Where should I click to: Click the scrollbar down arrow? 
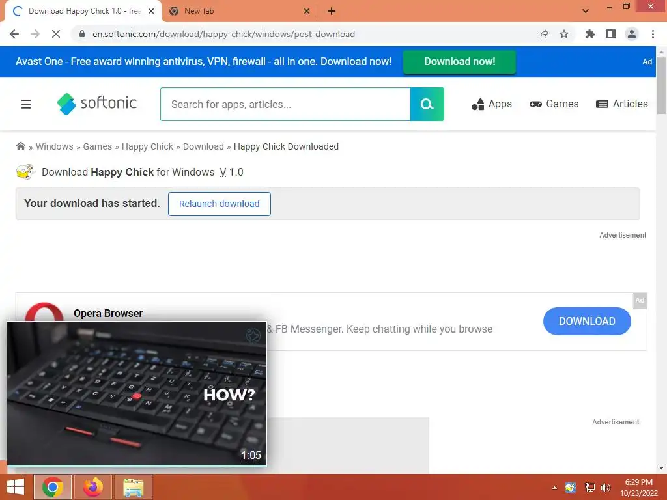(662, 468)
